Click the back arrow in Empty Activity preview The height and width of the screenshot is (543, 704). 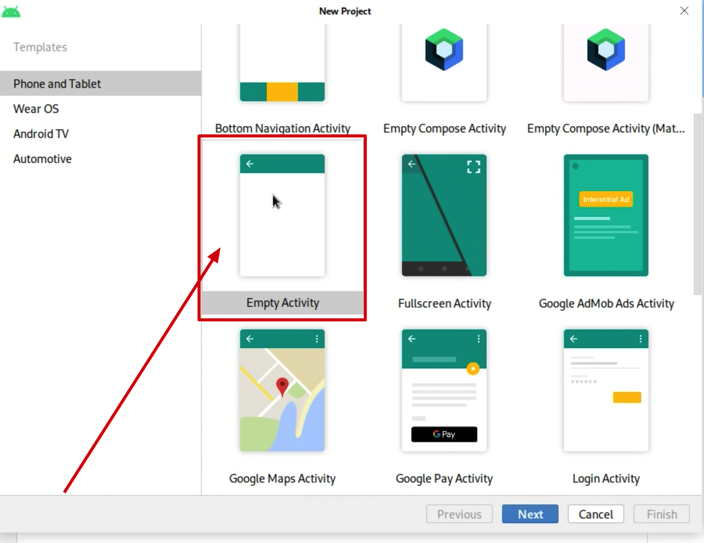(x=250, y=164)
